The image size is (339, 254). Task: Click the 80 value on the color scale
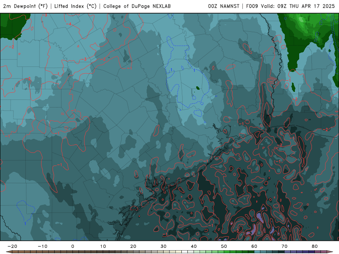tap(315, 246)
